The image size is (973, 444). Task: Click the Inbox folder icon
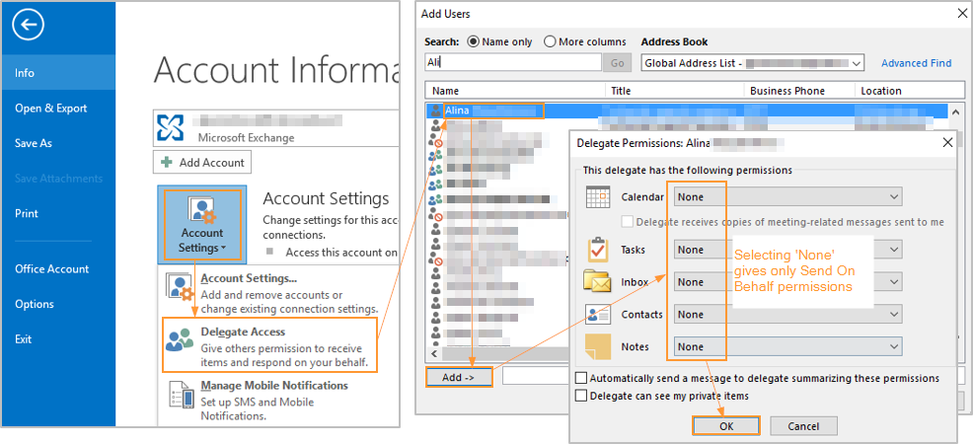[598, 281]
